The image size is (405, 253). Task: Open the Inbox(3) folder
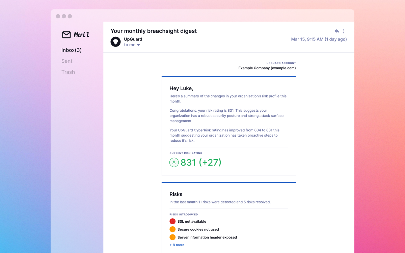[71, 50]
